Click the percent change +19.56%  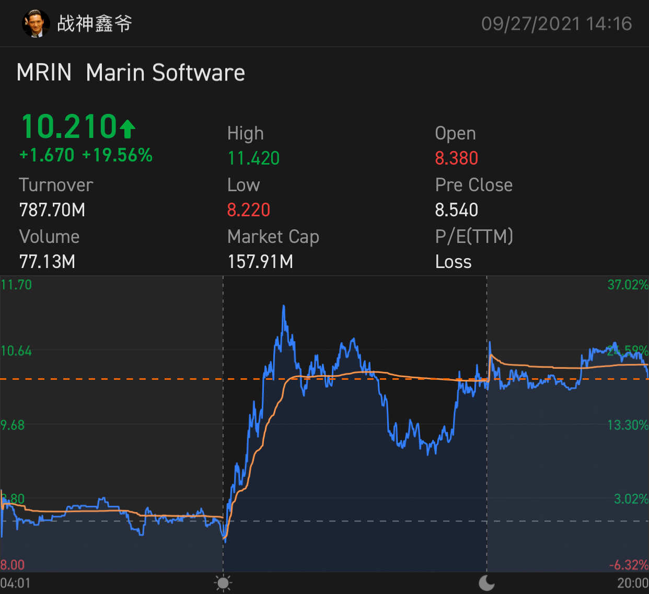(118, 155)
